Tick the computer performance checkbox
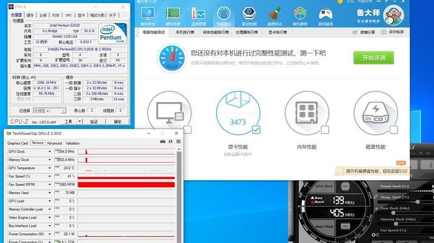Viewport: 434px width, 243px height. click(187, 129)
